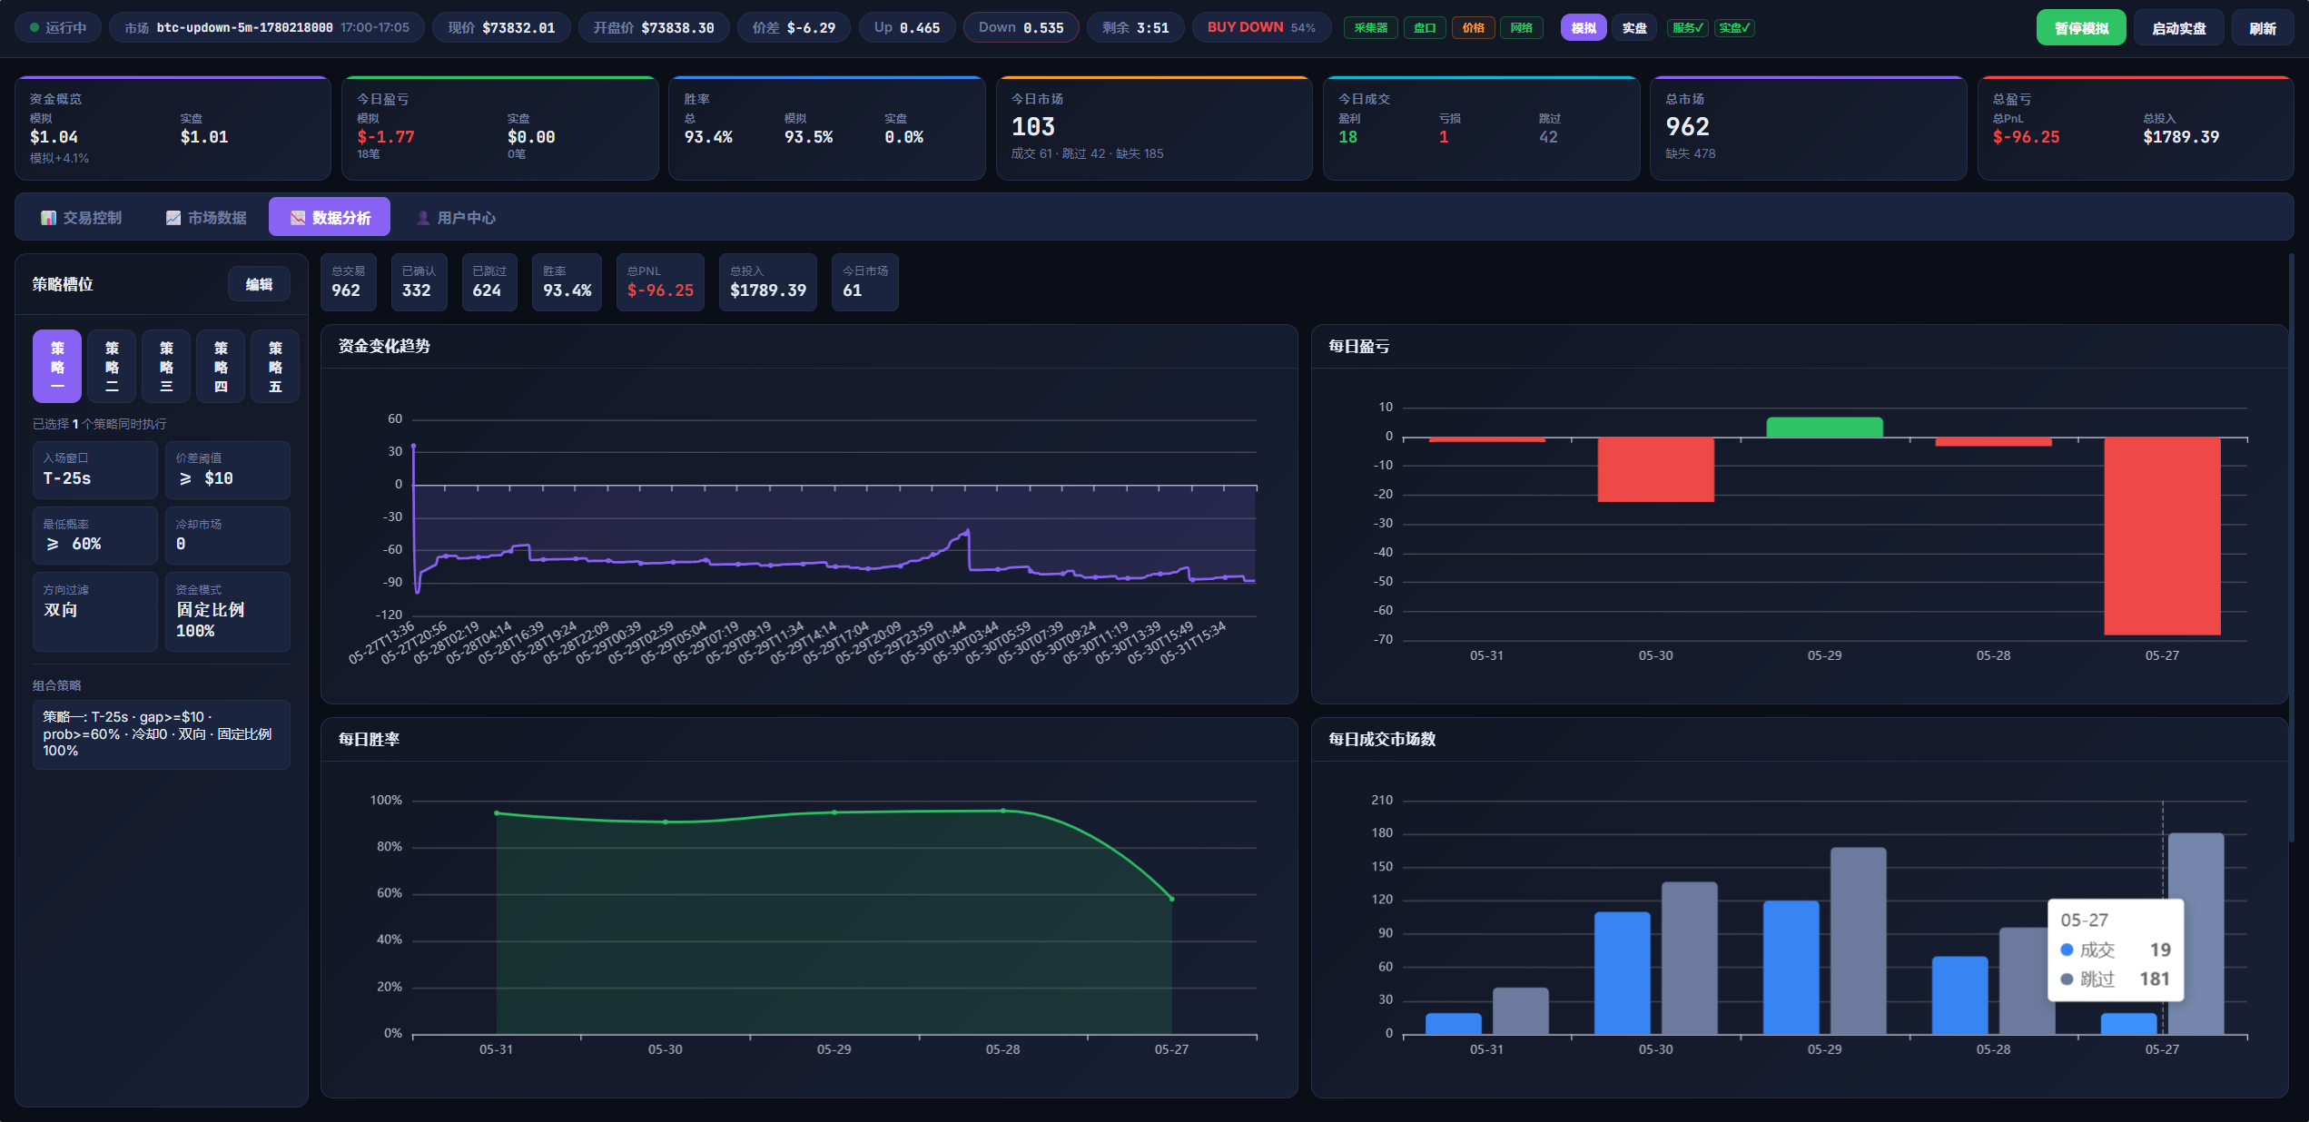
Task: Select the 数据分析 tab
Action: click(330, 218)
